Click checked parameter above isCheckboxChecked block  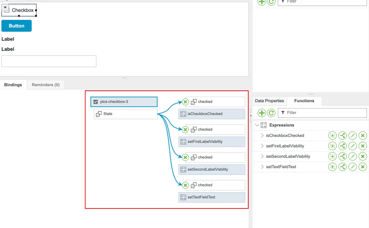coord(215,102)
